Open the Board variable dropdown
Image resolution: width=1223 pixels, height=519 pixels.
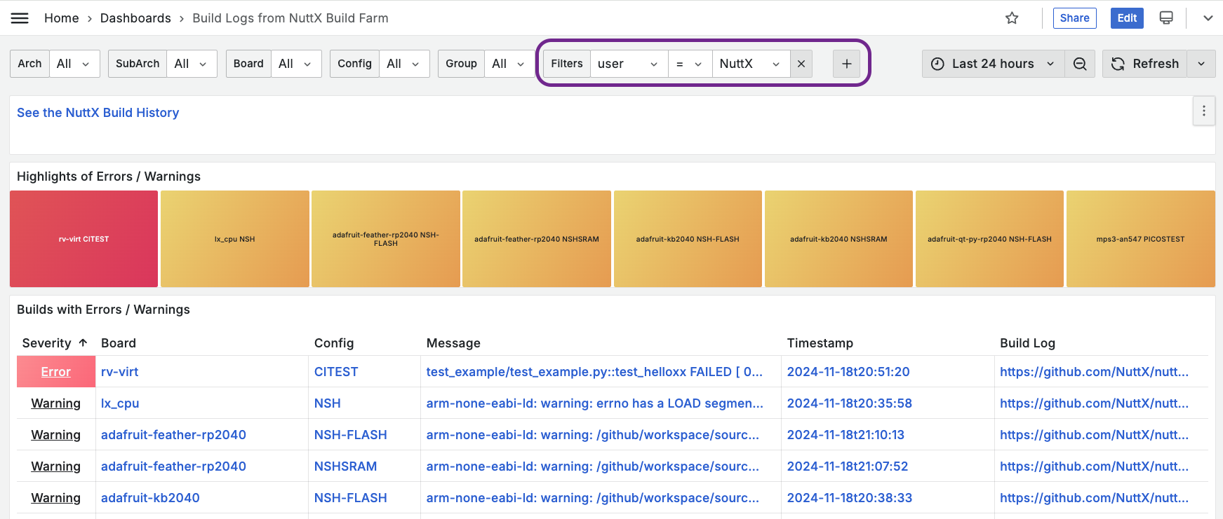pos(296,64)
